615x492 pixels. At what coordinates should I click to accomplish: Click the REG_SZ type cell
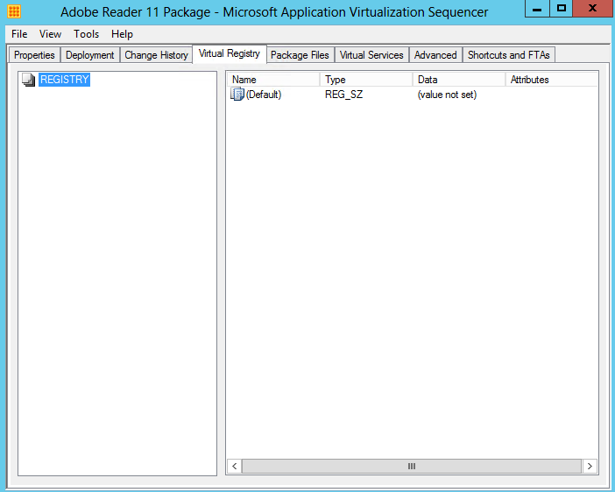(344, 95)
